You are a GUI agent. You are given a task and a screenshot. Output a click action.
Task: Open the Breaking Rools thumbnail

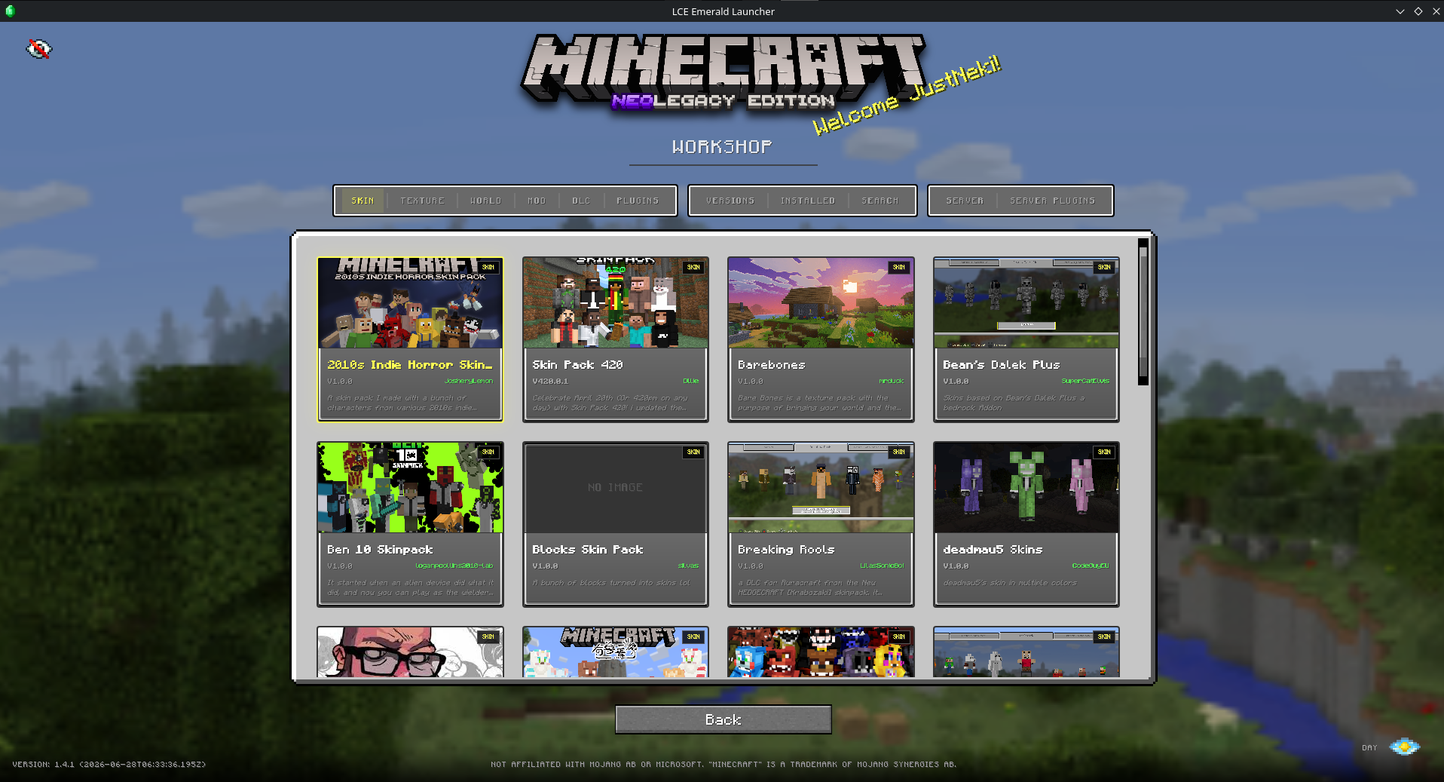pyautogui.click(x=821, y=488)
